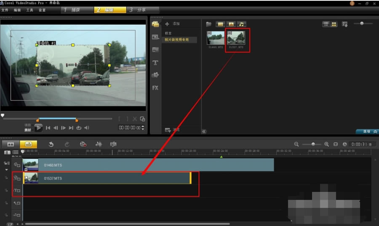The width and height of the screenshot is (379, 226).
Task: Switch to the 3 分享 step tab
Action: click(139, 10)
